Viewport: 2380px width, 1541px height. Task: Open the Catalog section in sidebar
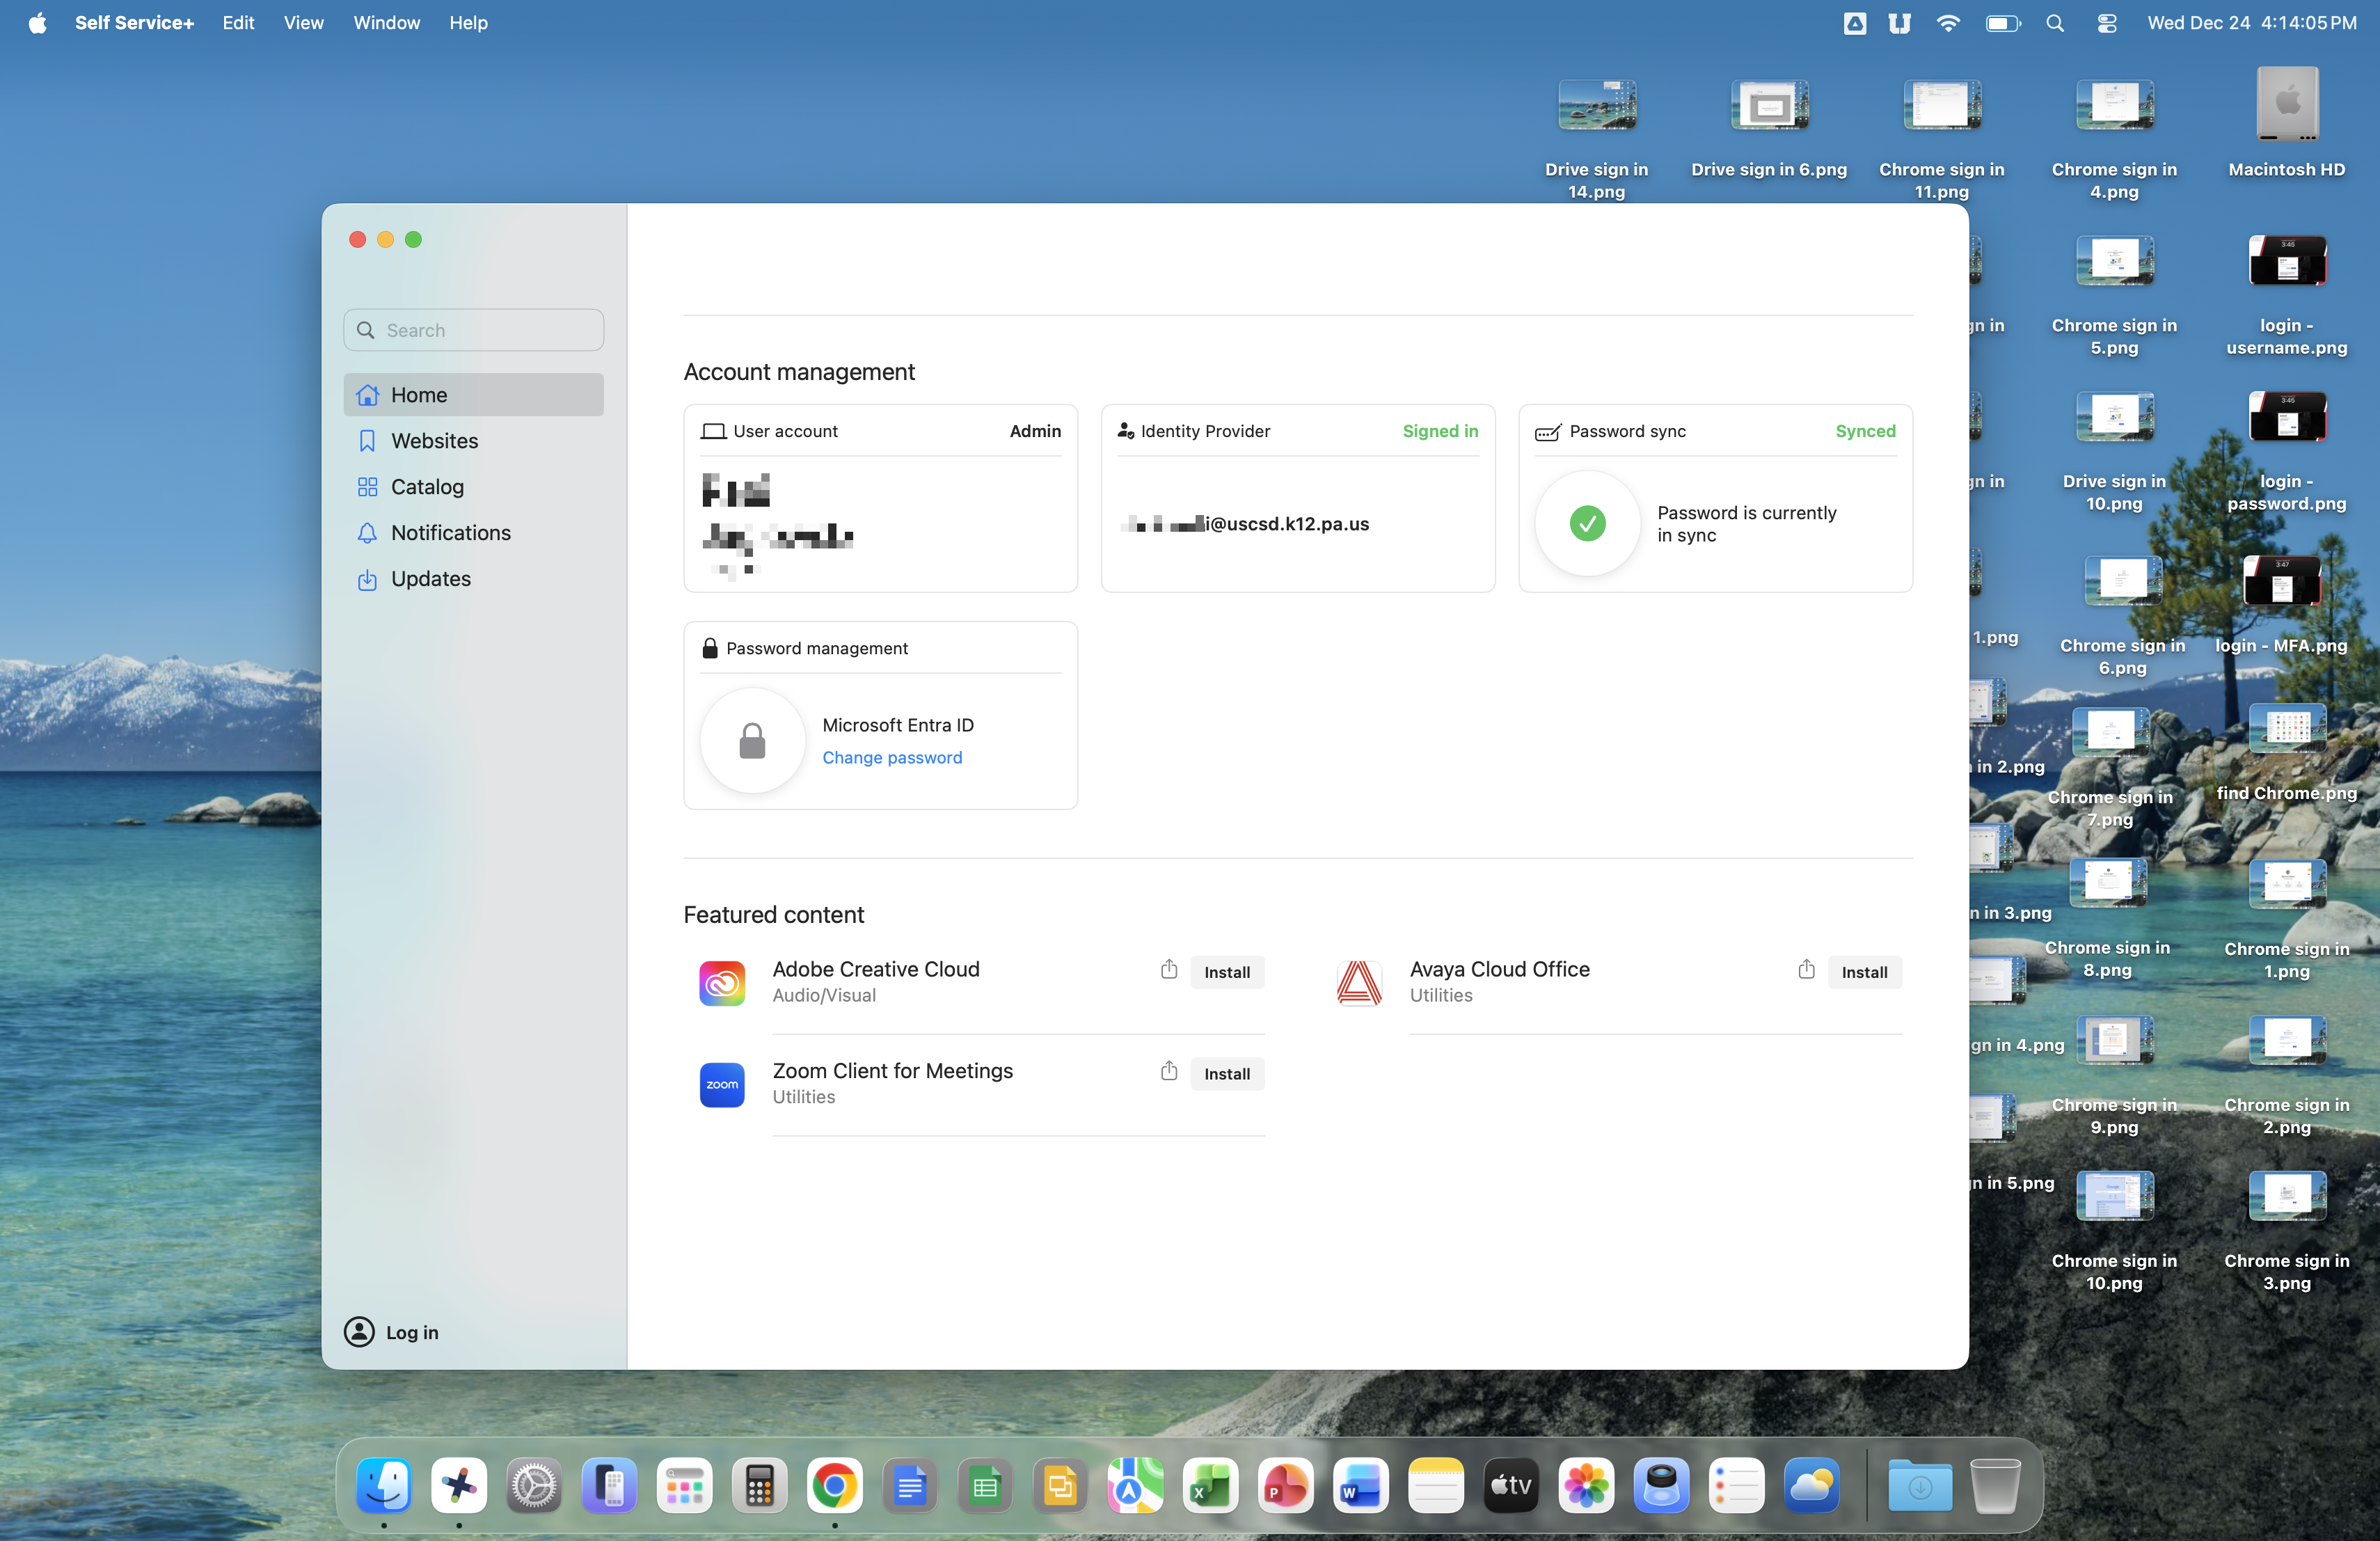pos(427,487)
